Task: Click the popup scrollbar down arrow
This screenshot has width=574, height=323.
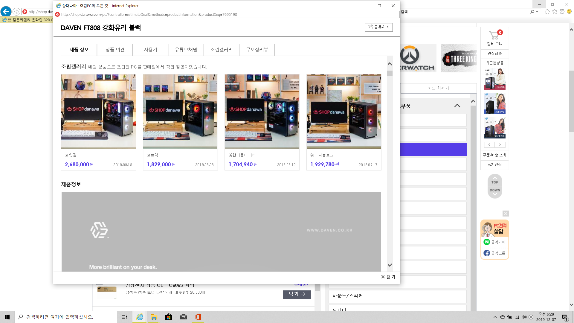Action: tap(390, 265)
